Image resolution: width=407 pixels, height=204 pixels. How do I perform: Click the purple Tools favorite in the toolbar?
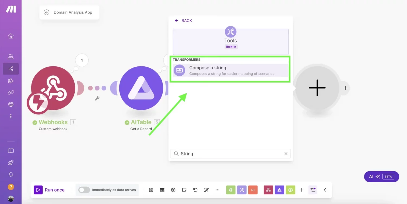(242, 190)
